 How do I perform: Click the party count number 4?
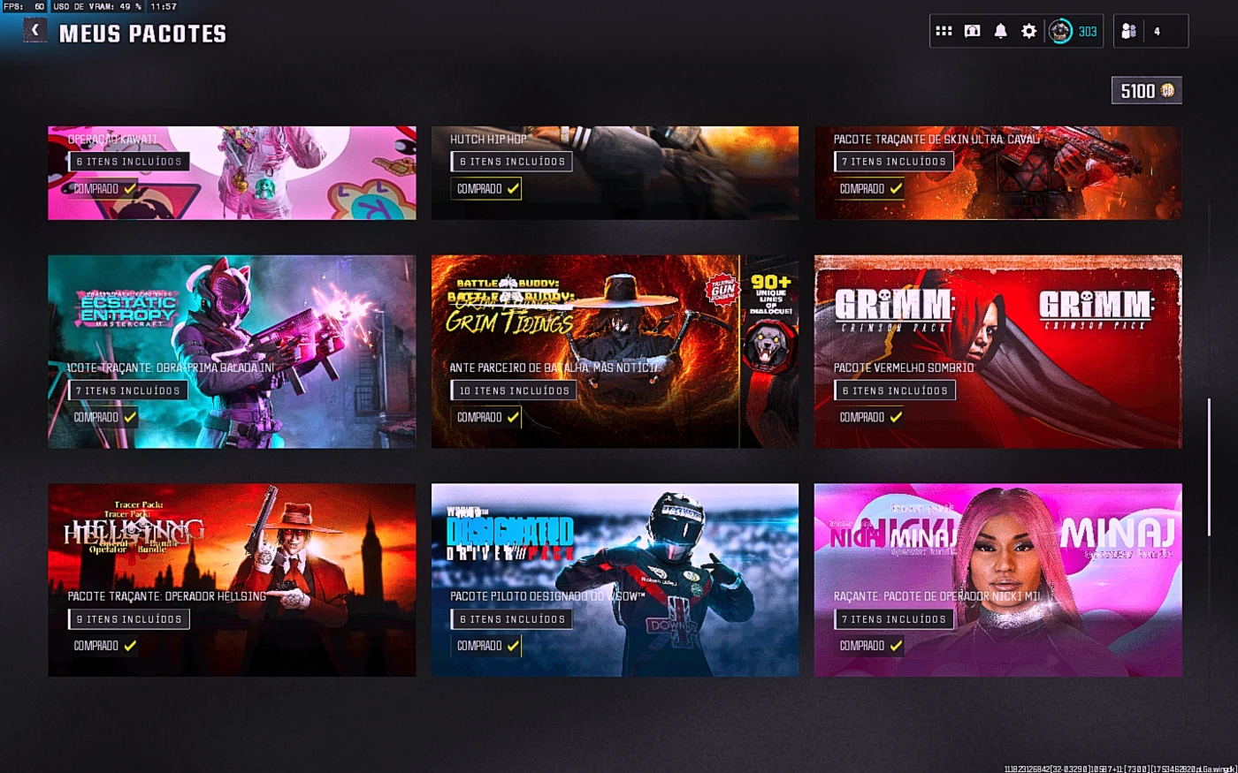pyautogui.click(x=1157, y=31)
